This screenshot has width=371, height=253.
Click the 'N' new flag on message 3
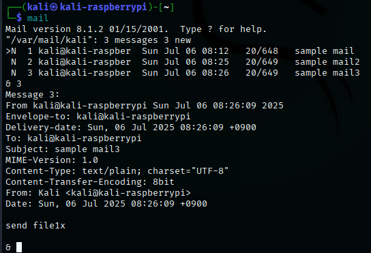click(x=14, y=73)
